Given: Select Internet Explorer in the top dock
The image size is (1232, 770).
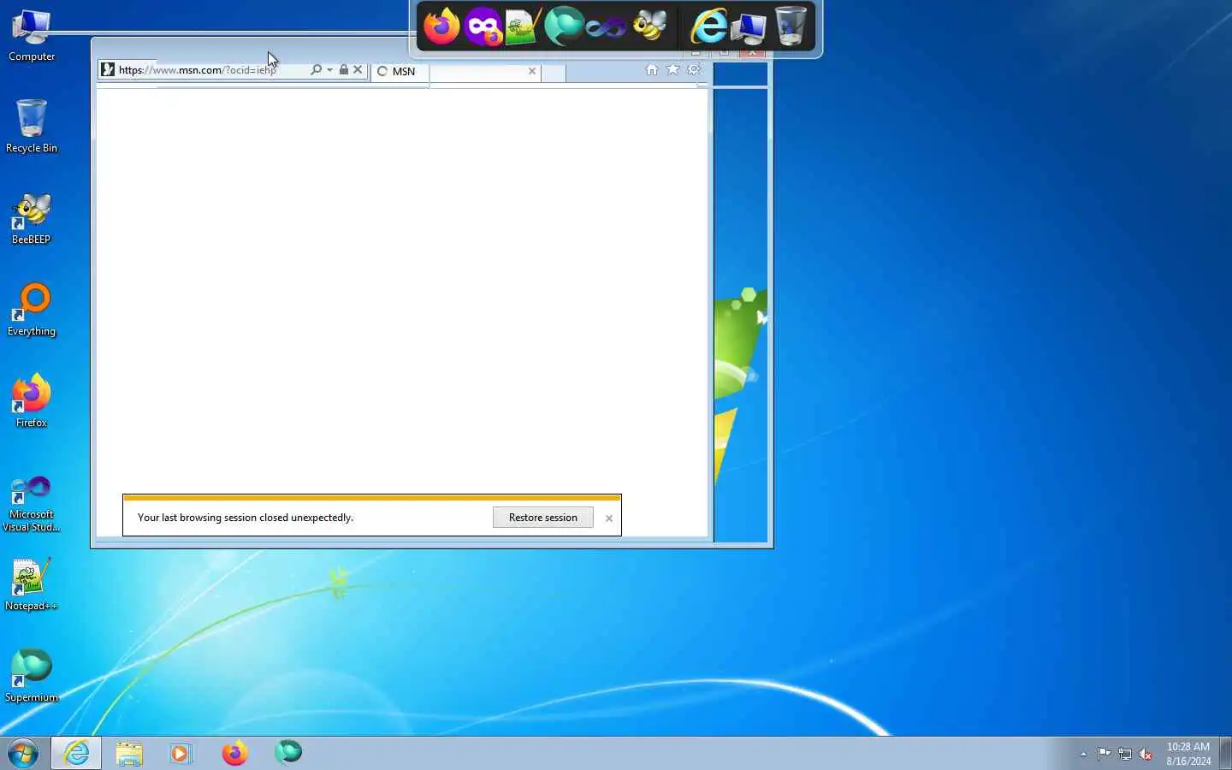Looking at the screenshot, I should [708, 27].
